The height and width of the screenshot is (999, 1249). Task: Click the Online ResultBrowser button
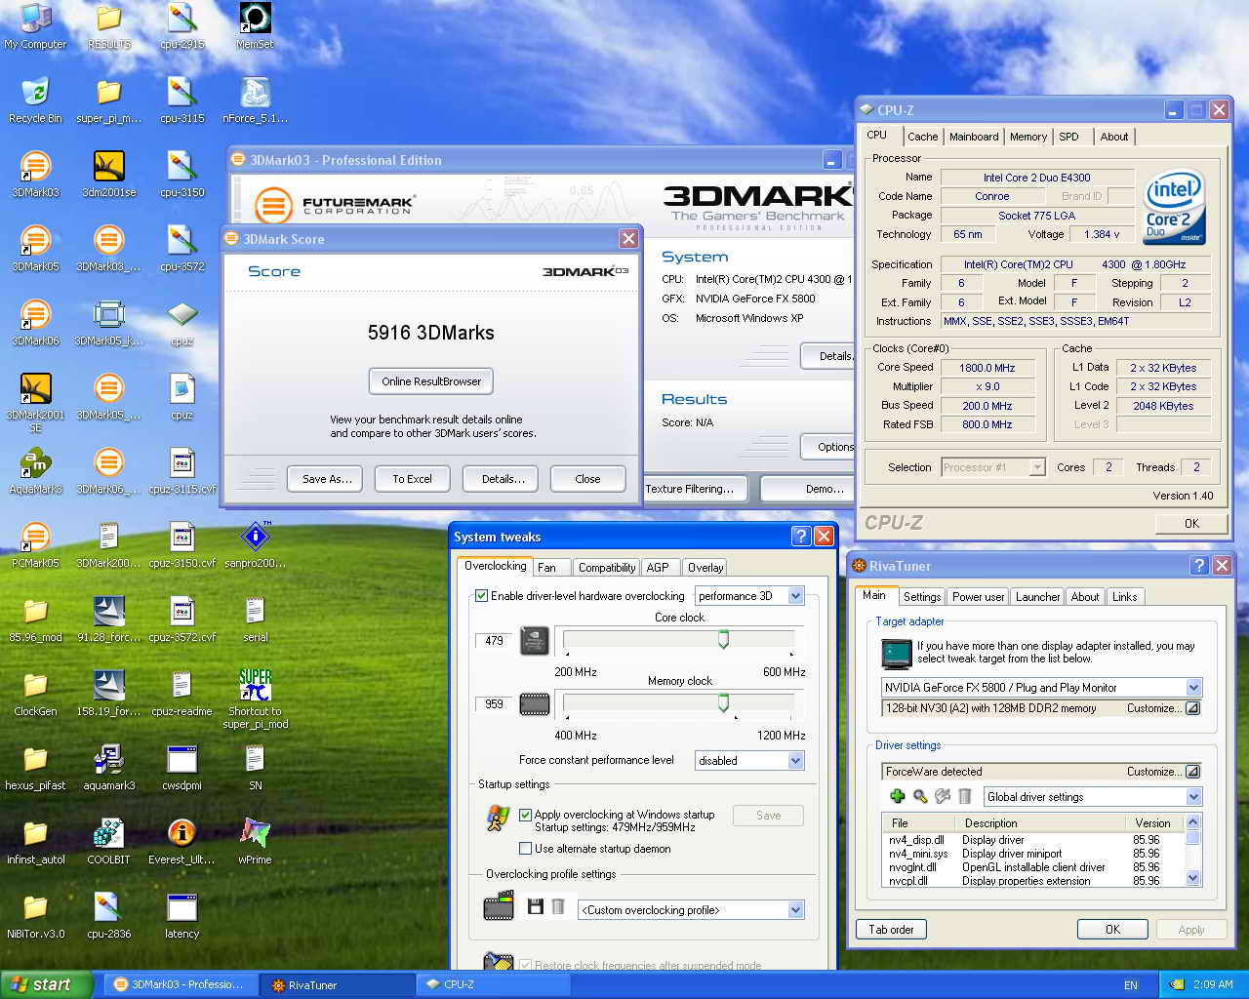click(x=431, y=381)
